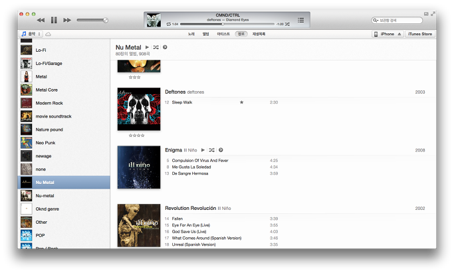Screen dimensions: 454x273
Task: Click the playback progress bar
Action: tap(227, 25)
